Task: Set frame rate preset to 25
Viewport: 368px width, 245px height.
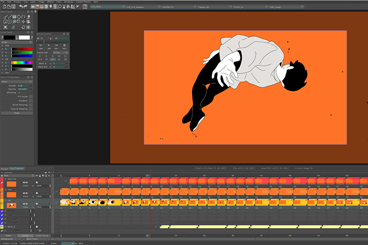Action: (x=59, y=59)
